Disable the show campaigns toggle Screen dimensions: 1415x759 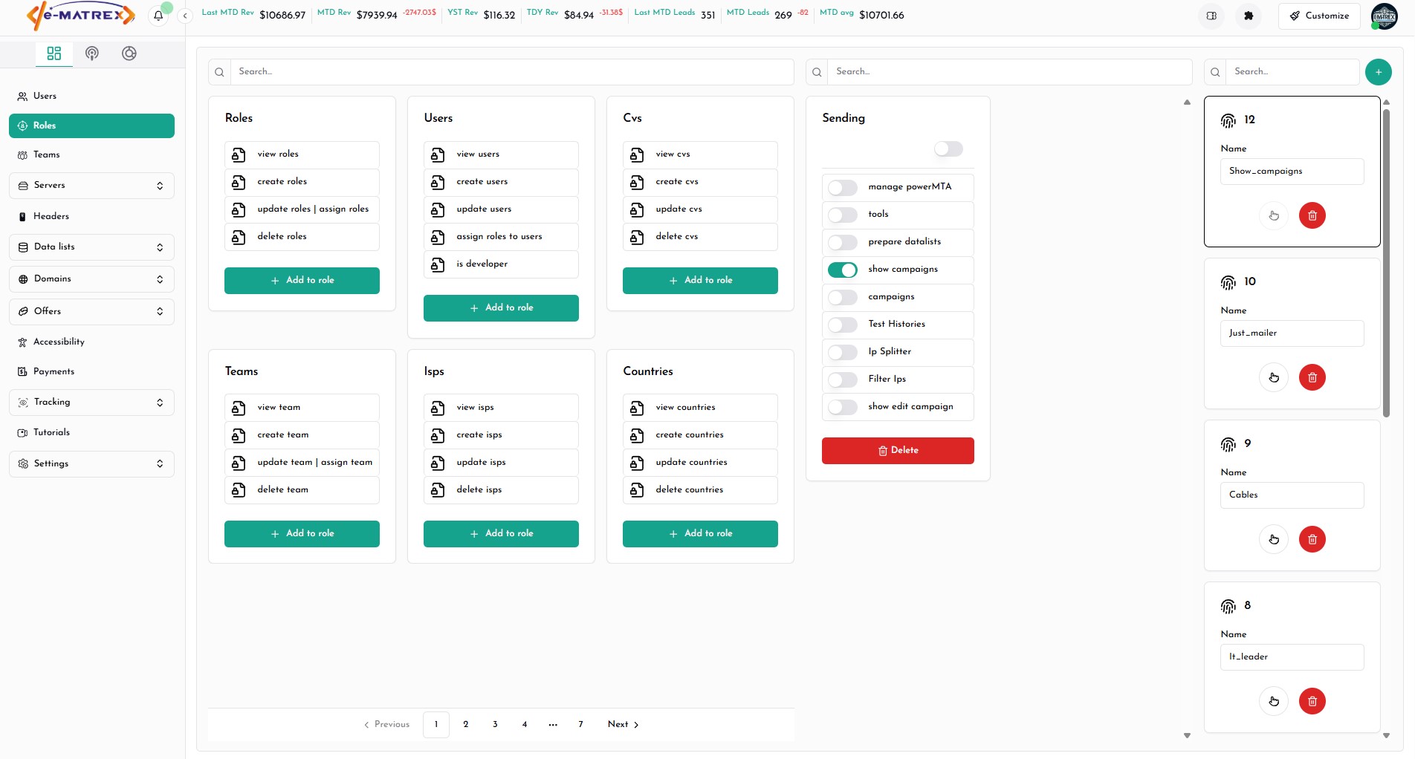tap(843, 270)
